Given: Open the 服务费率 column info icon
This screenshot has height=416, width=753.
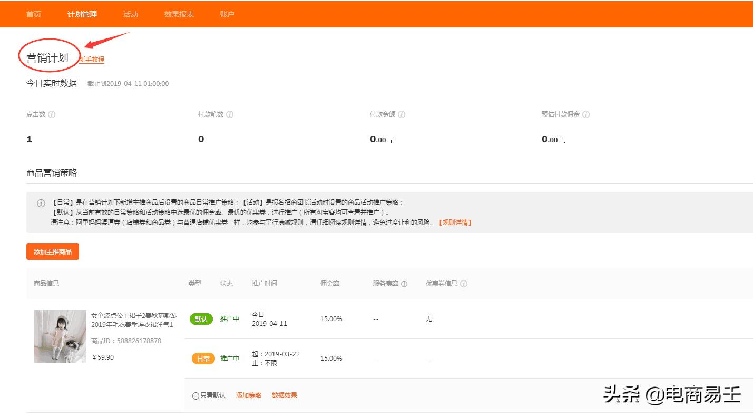Looking at the screenshot, I should pos(404,284).
